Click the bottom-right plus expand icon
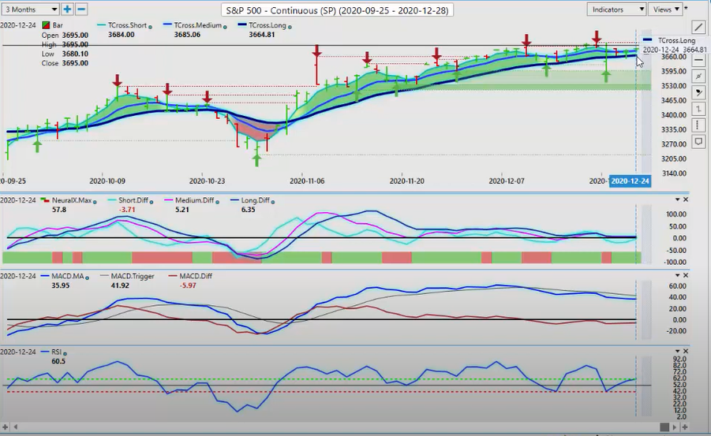The width and height of the screenshot is (711, 436). pyautogui.click(x=685, y=427)
